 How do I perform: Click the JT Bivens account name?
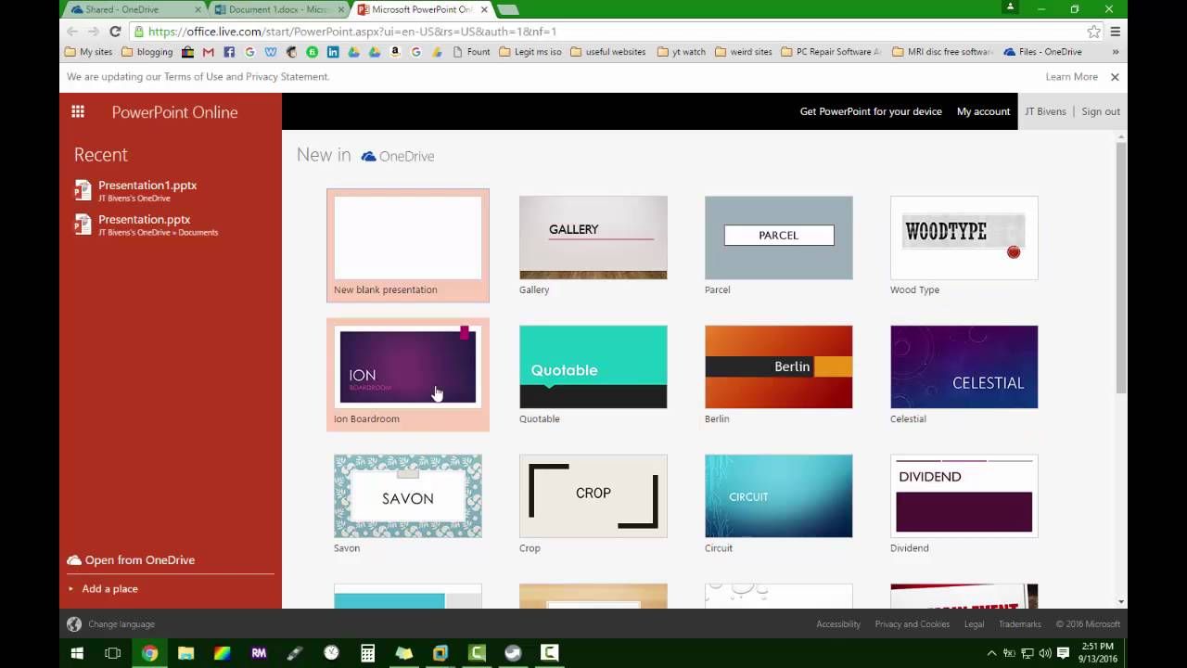coord(1045,111)
